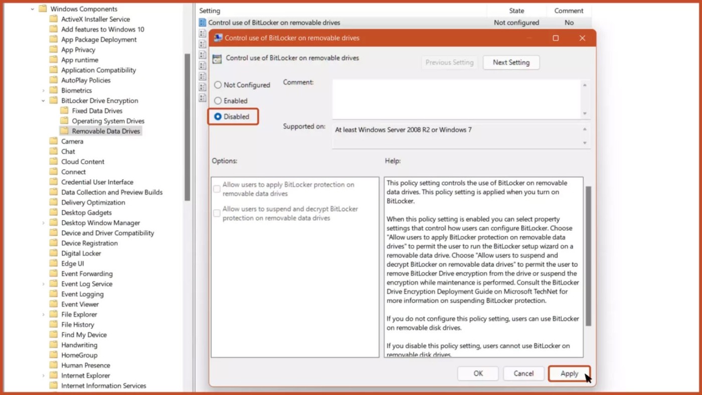
Task: Expand the Biometrics tree node
Action: [43, 91]
